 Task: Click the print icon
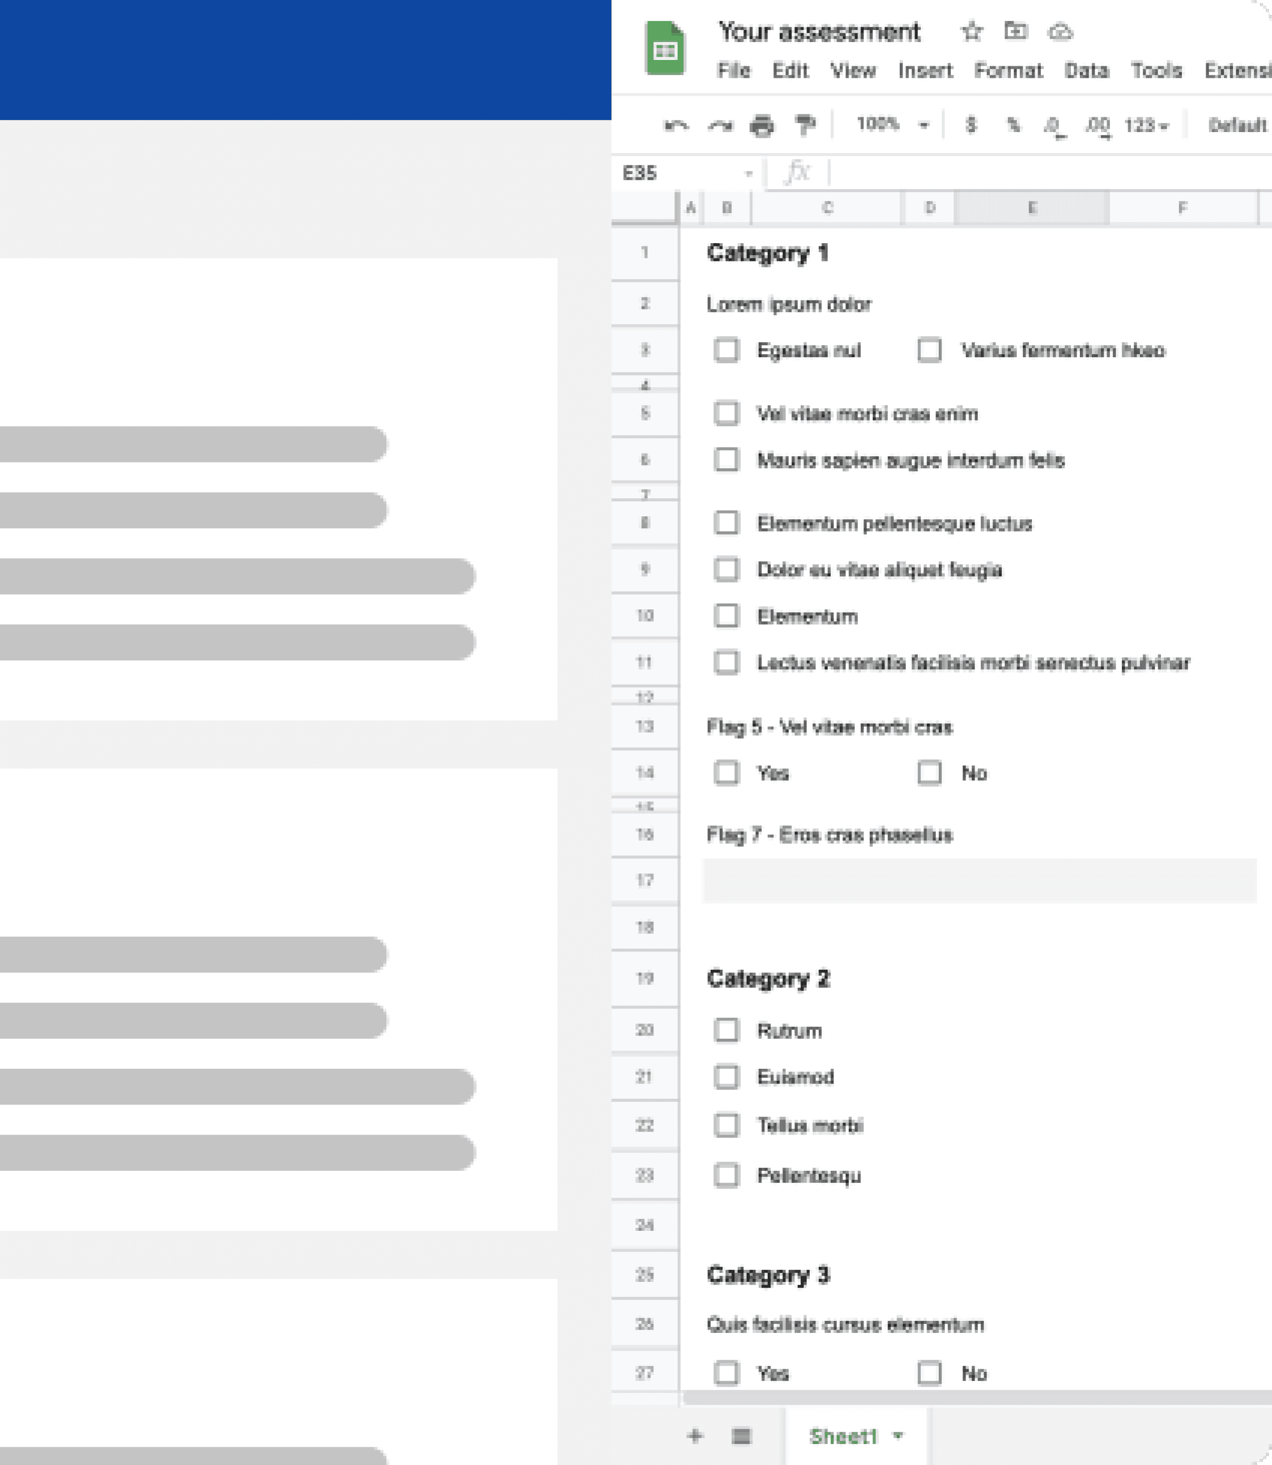(762, 126)
